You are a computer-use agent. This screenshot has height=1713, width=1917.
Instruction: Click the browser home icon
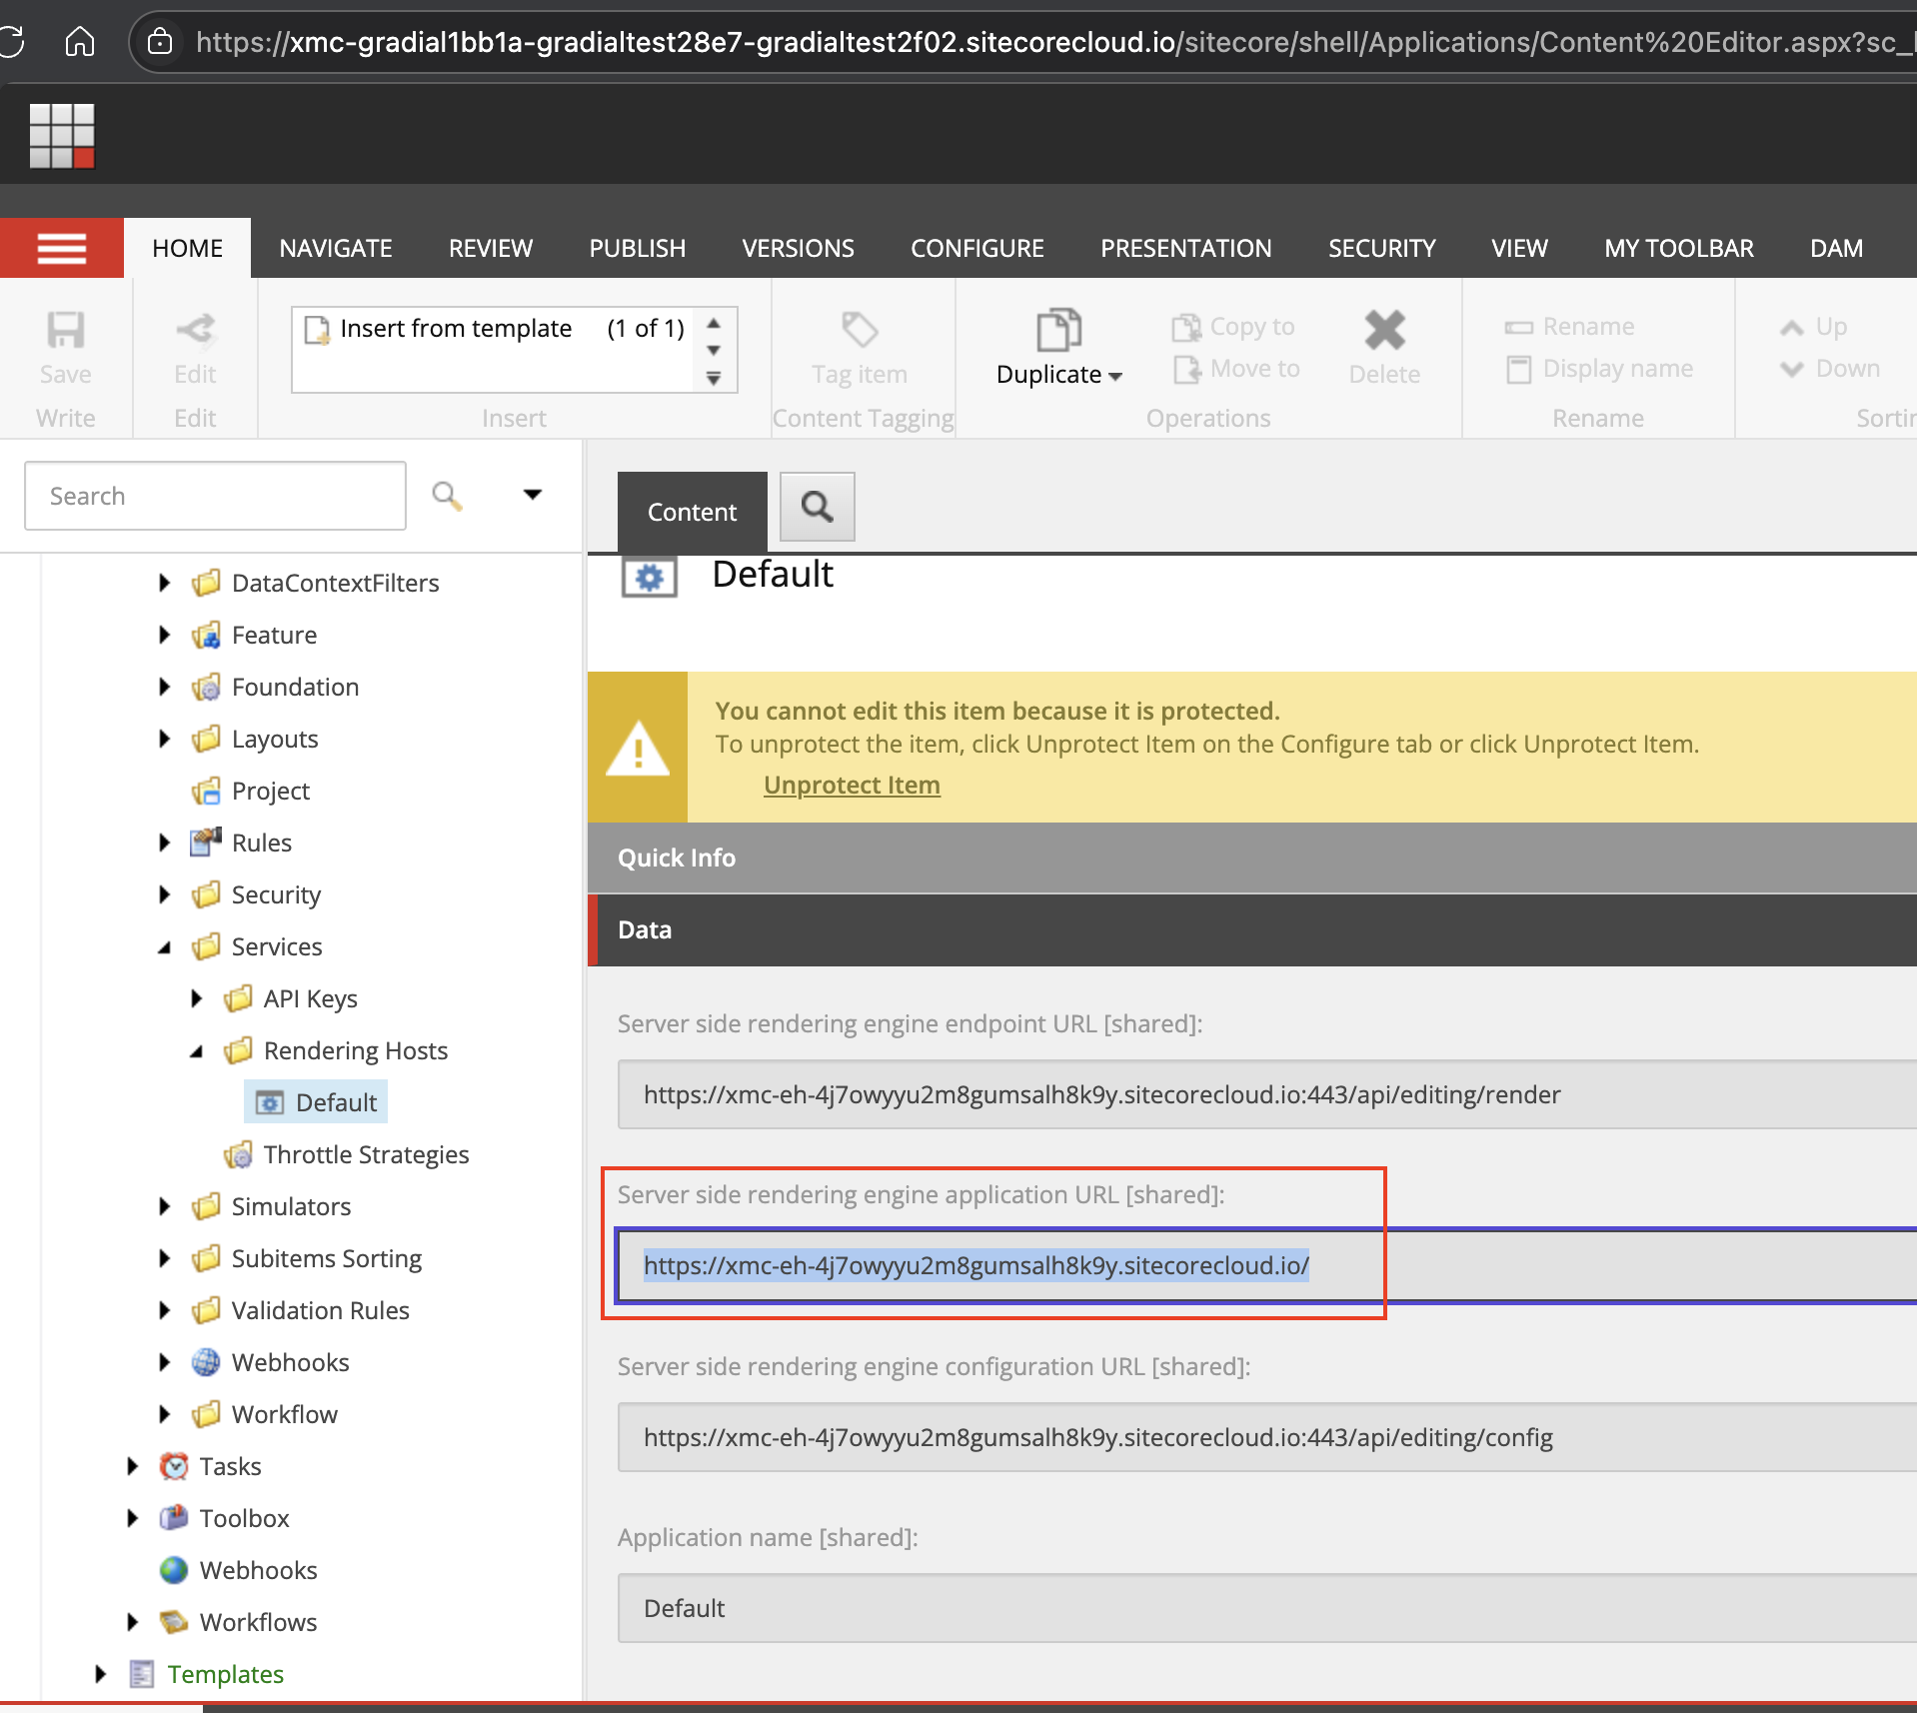80,42
